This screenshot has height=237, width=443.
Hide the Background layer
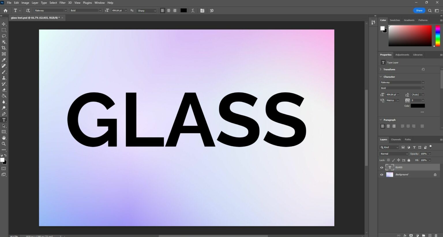[382, 175]
